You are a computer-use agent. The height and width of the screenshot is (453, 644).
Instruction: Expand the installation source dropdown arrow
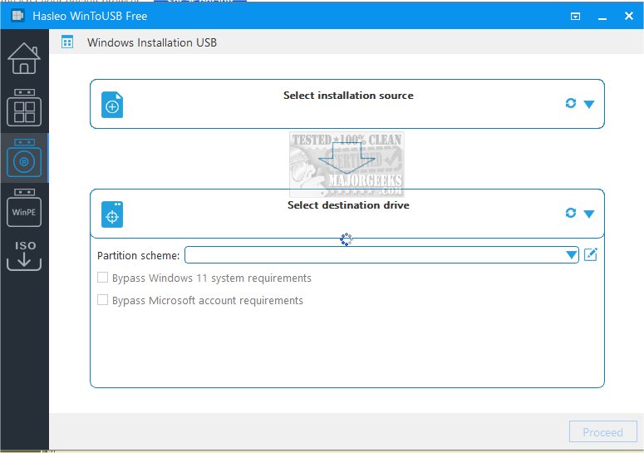[x=588, y=105]
